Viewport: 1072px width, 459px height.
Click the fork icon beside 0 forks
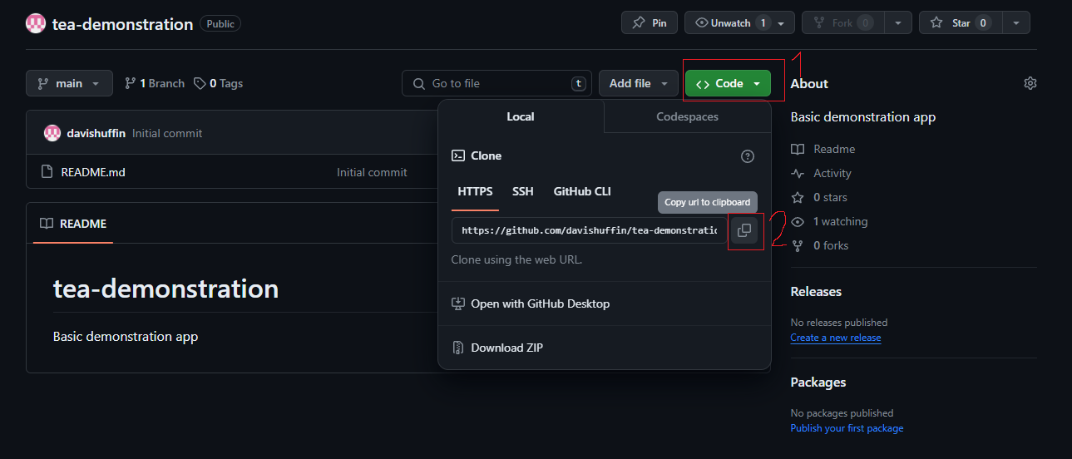tap(798, 245)
